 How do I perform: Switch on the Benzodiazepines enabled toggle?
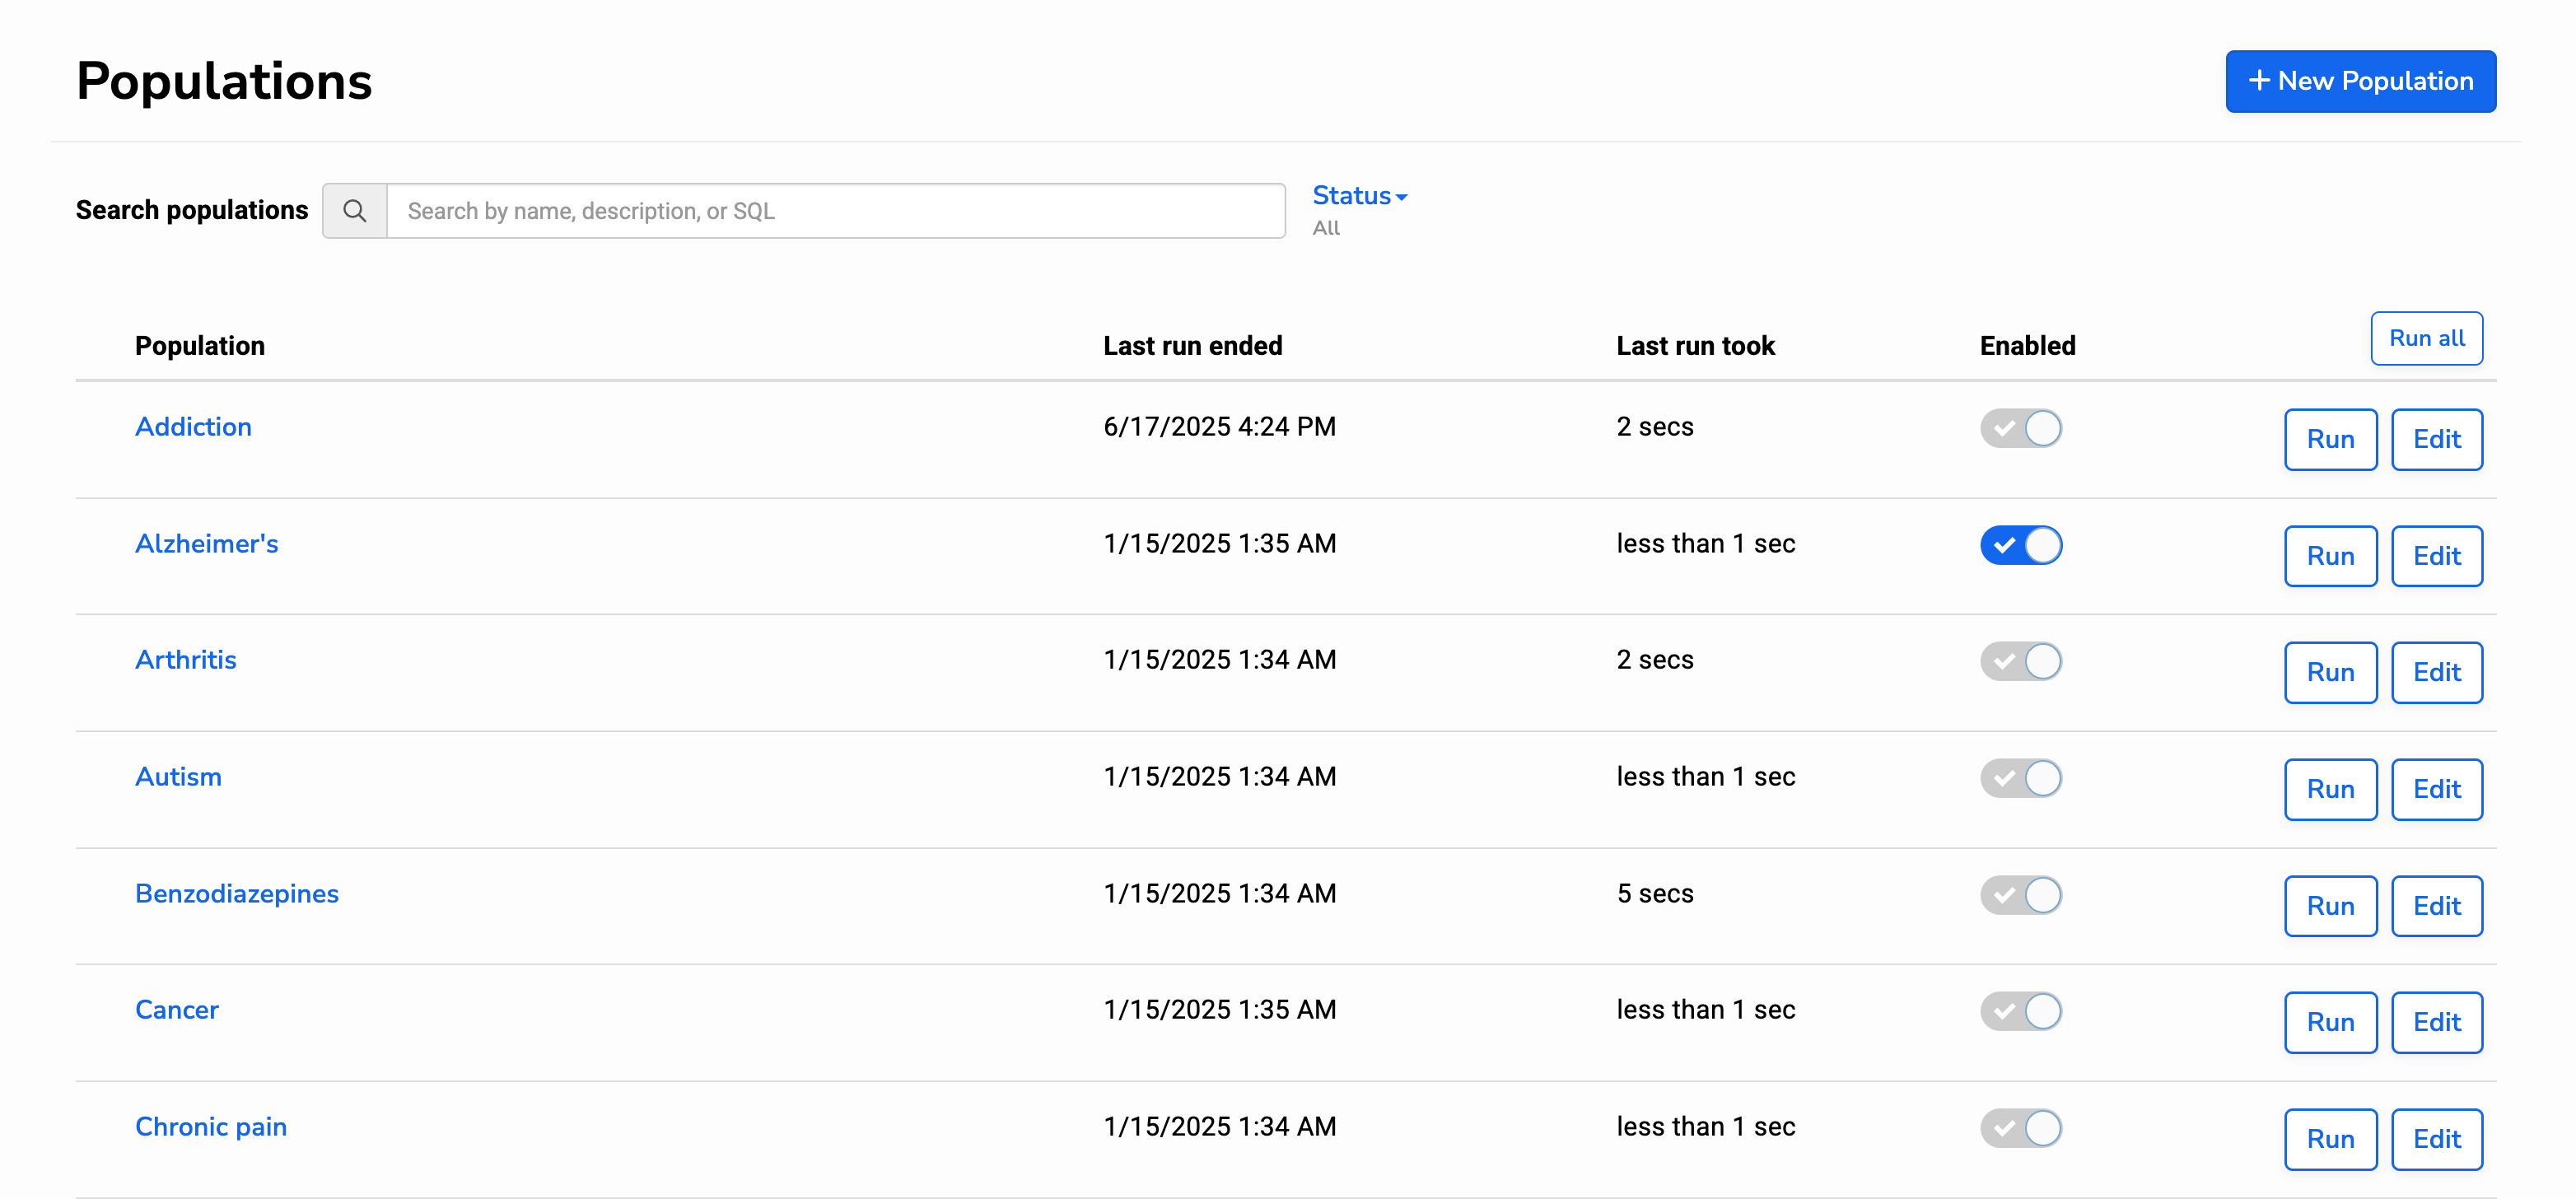[2020, 895]
